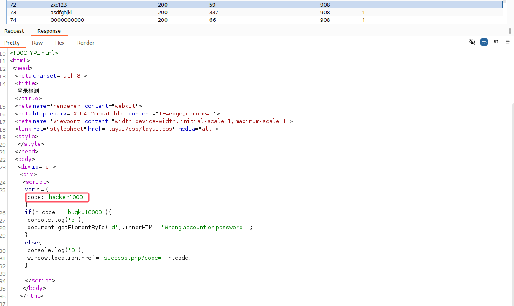Select the results row with payload asdfghjkl

[254, 12]
